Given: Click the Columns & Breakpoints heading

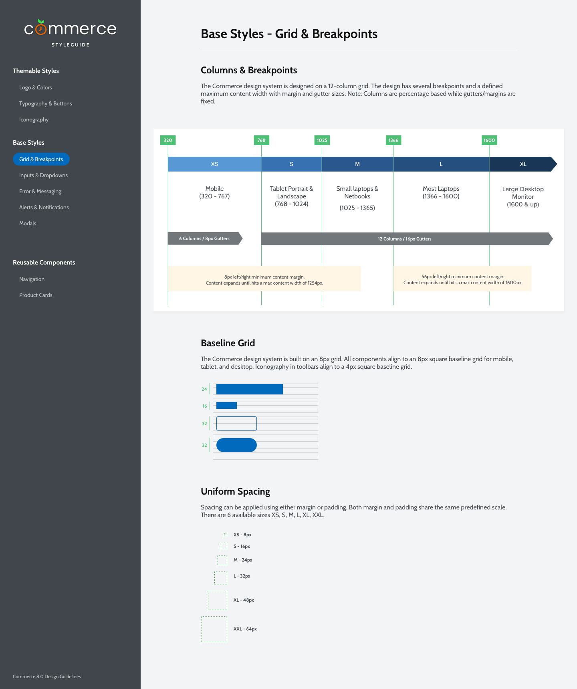Looking at the screenshot, I should (x=249, y=70).
